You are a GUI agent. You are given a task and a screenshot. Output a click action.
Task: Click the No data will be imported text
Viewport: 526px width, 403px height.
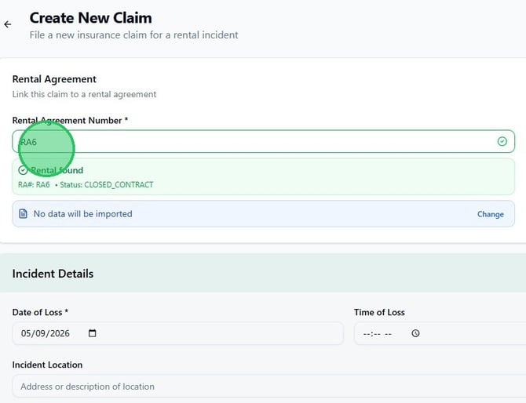pyautogui.click(x=83, y=214)
